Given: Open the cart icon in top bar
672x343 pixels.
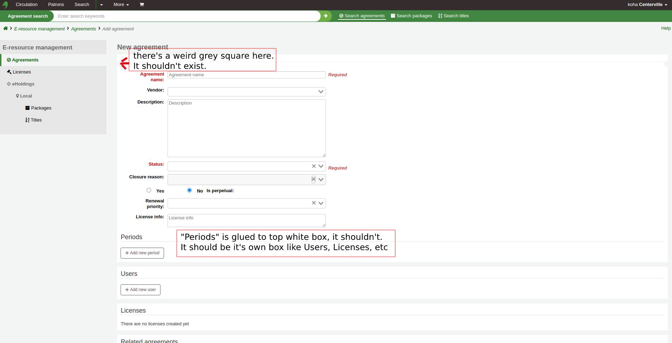Looking at the screenshot, I should pos(142,5).
